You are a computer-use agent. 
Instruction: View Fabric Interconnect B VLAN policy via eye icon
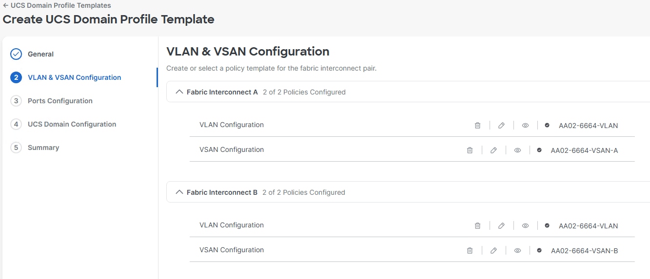click(x=525, y=225)
